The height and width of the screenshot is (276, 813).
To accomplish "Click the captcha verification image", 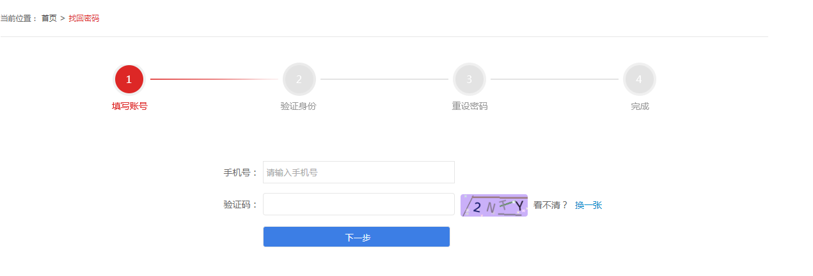I will [494, 205].
